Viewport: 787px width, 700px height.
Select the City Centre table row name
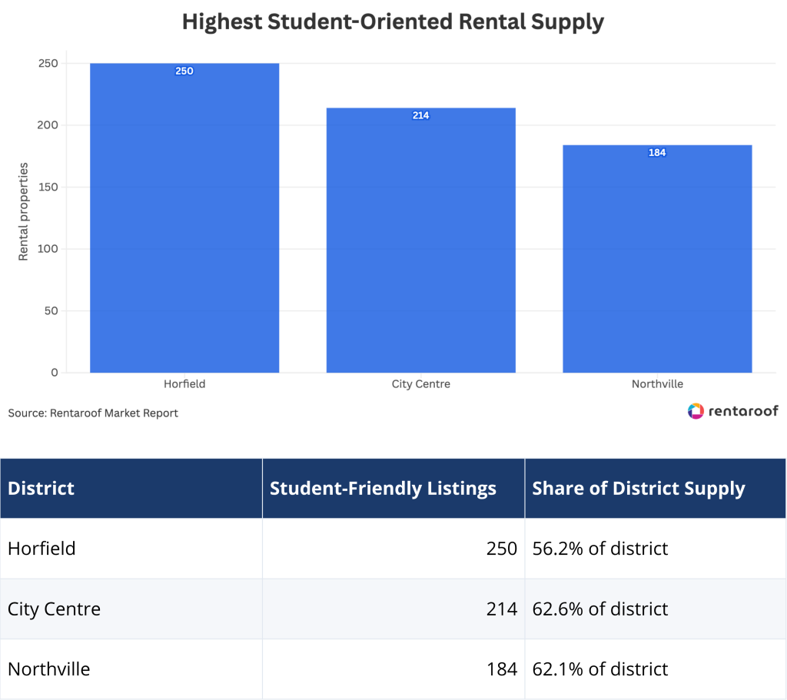tap(55, 609)
